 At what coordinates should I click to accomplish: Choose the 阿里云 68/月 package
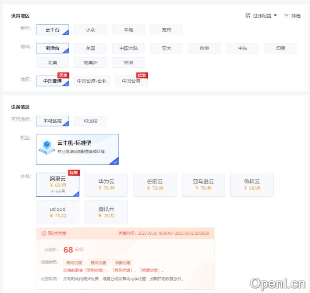[x=58, y=185]
